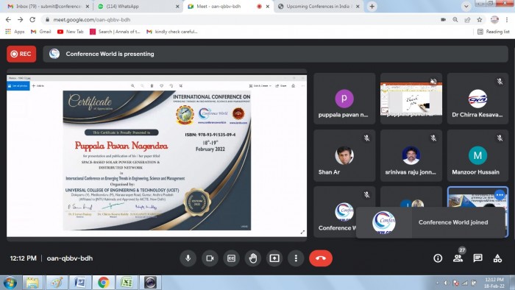The image size is (515, 290).
Task: Select the Shan Ar participant tile
Action: [x=344, y=155]
